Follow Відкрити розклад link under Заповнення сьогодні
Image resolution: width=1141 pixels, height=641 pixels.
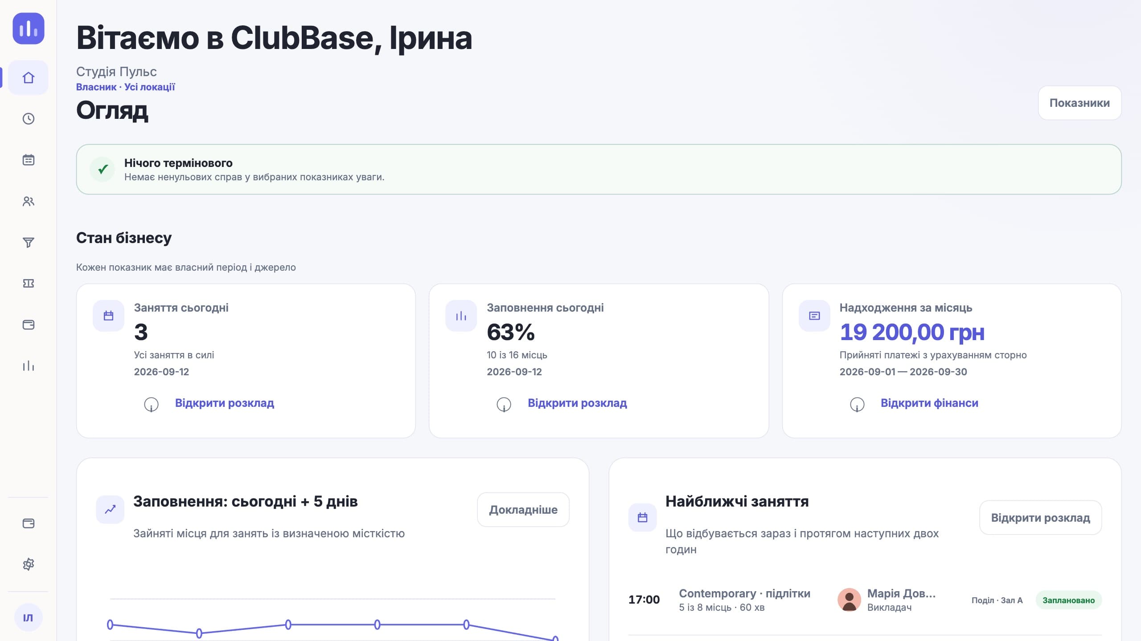point(577,403)
